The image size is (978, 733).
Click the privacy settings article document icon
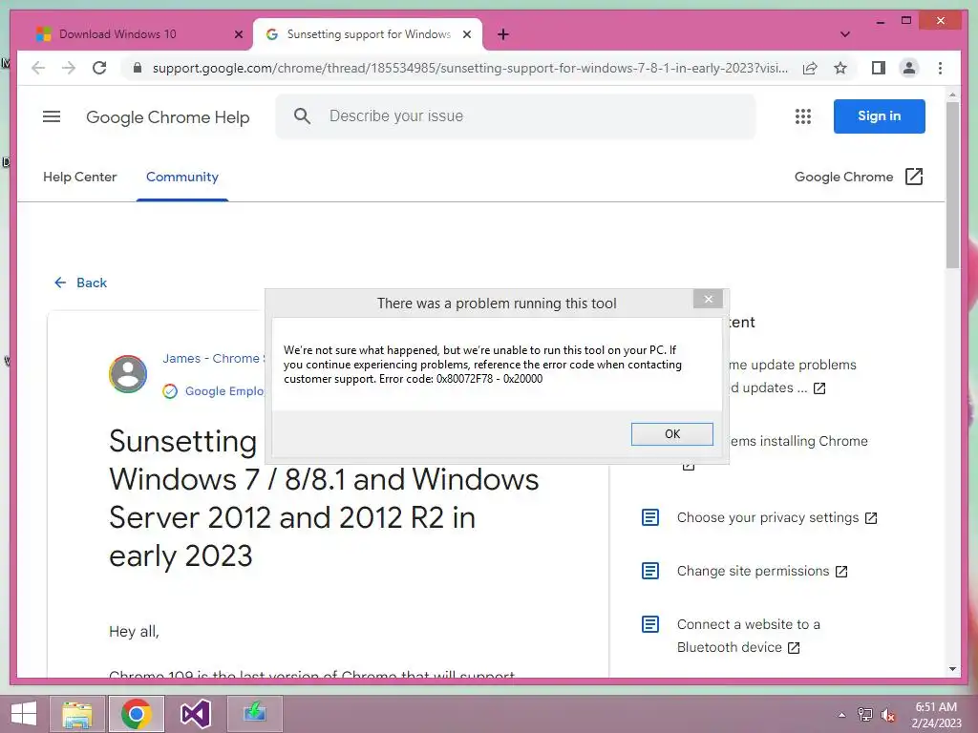pos(650,517)
